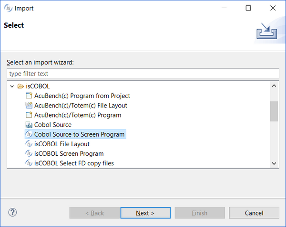Focus the type filter text field
The height and width of the screenshot is (227, 286).
[x=143, y=74]
